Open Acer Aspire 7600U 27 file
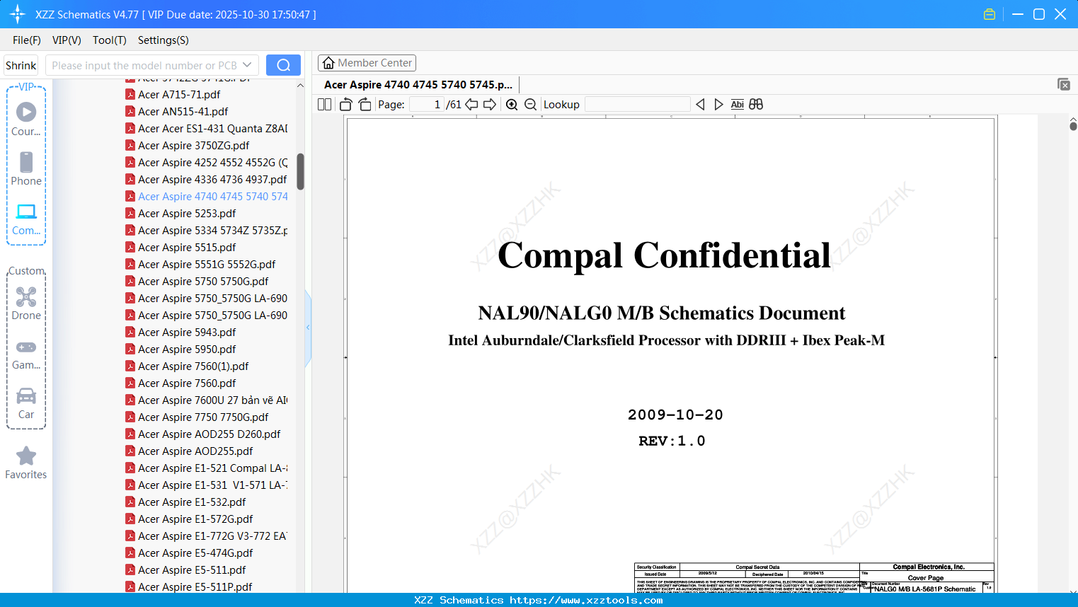Image resolution: width=1078 pixels, height=607 pixels. pos(213,400)
